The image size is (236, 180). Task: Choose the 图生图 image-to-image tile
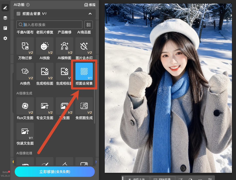point(64,106)
